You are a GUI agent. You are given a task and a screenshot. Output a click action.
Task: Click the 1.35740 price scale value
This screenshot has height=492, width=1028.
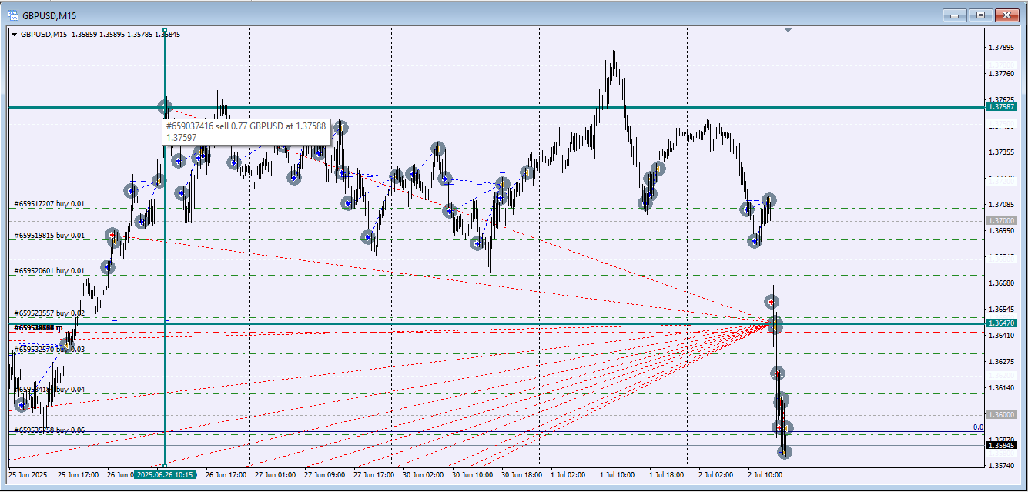tap(1001, 466)
